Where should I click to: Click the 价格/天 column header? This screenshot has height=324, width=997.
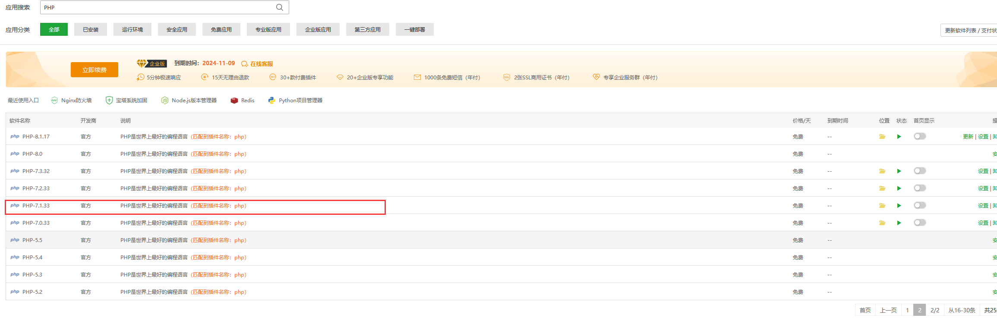pos(801,121)
